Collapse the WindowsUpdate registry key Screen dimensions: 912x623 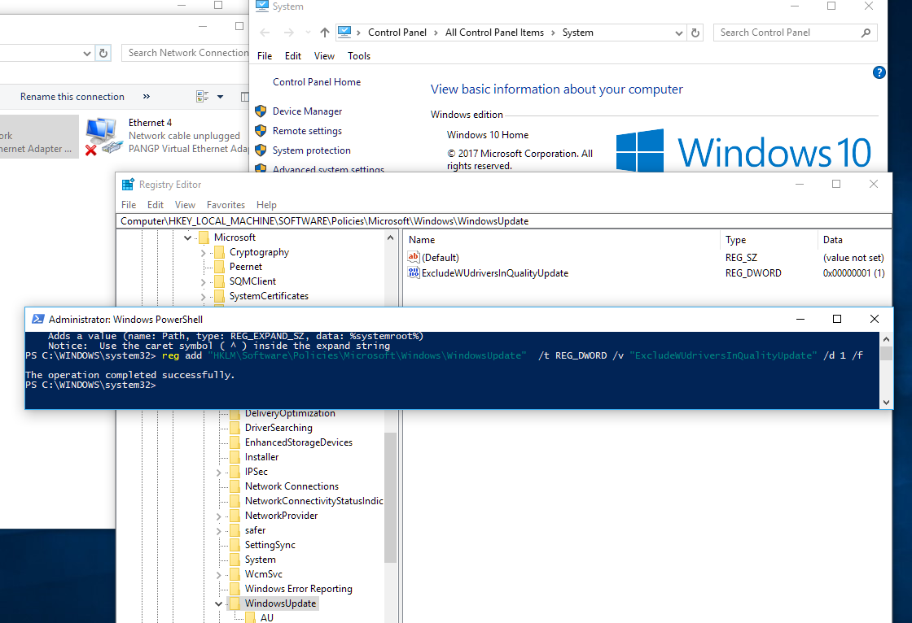[219, 603]
